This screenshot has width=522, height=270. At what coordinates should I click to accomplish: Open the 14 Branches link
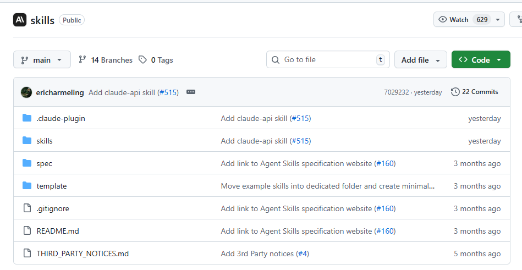click(106, 60)
